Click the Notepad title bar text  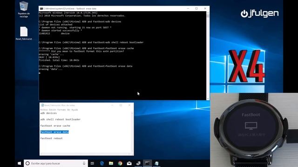coord(60,105)
